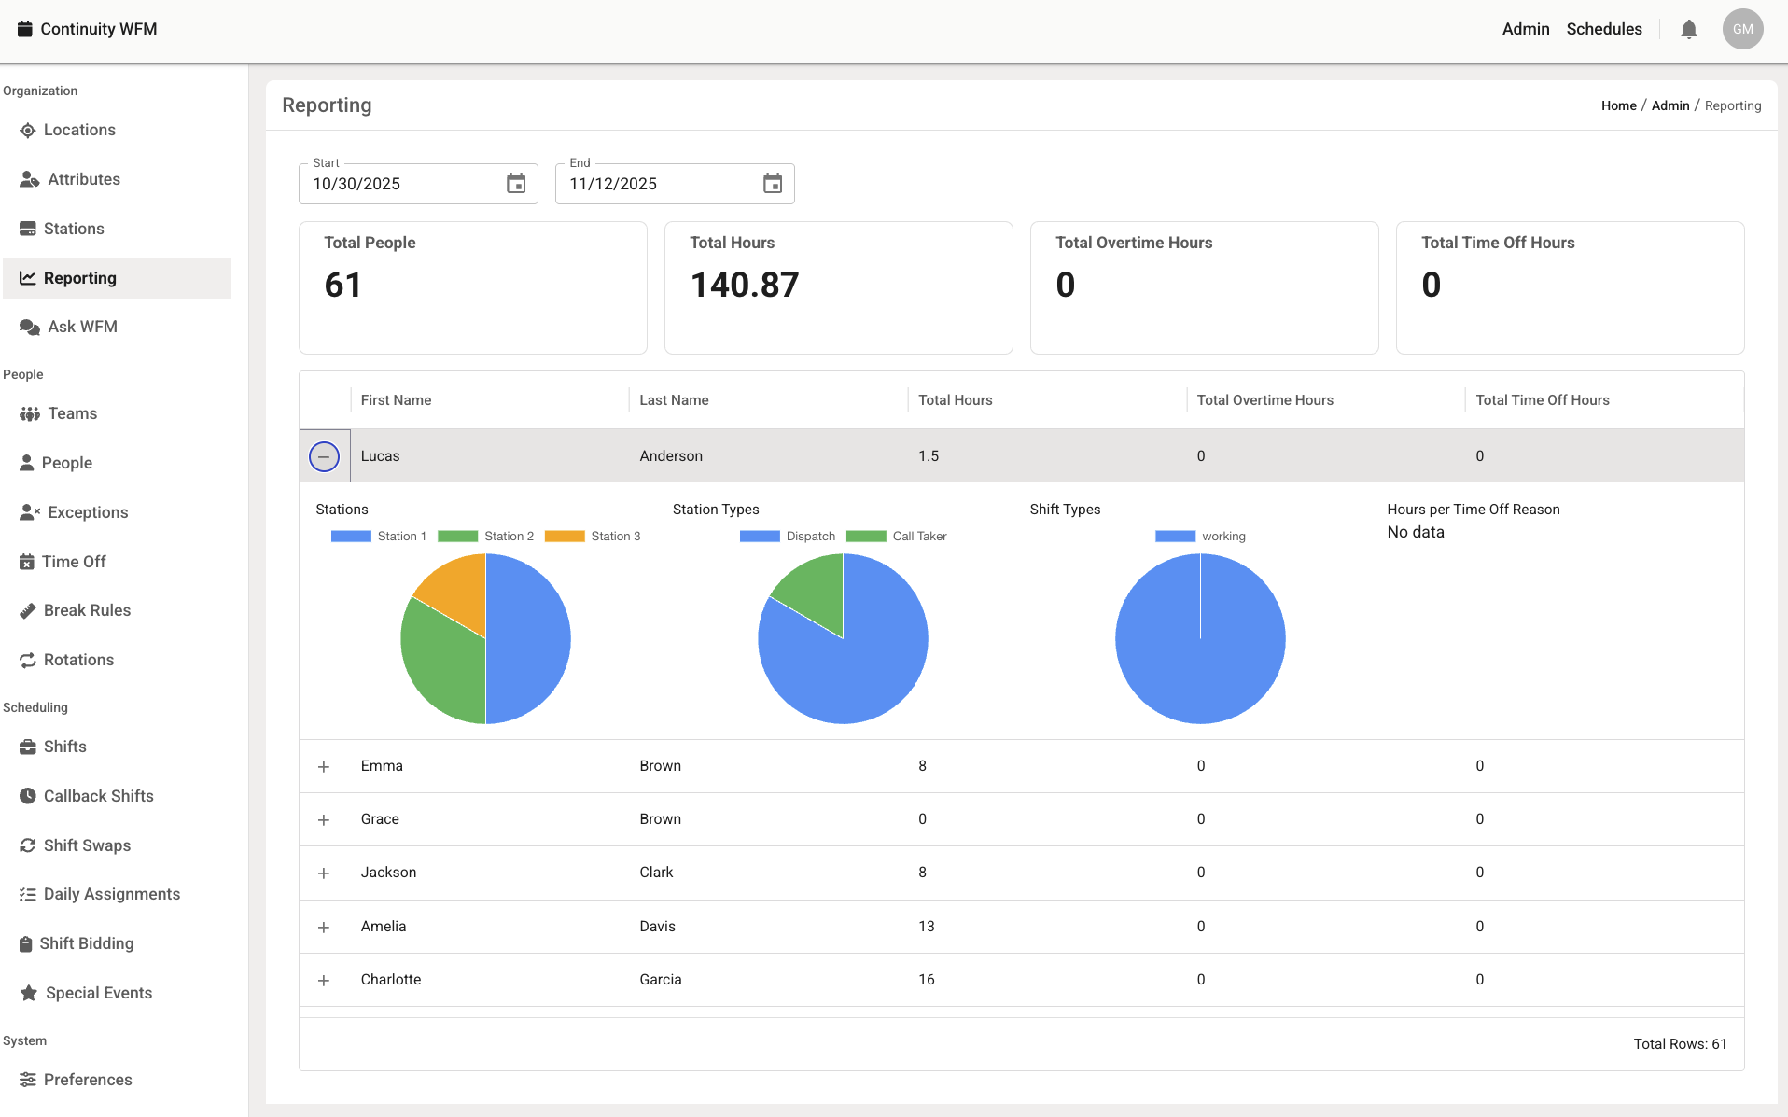1788x1117 pixels.
Task: Click the Continuity WFM logo icon
Action: click(x=25, y=29)
